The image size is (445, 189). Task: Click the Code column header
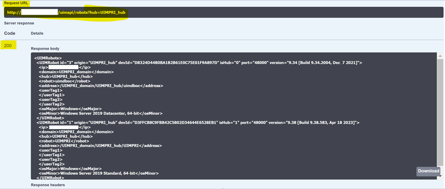point(10,33)
